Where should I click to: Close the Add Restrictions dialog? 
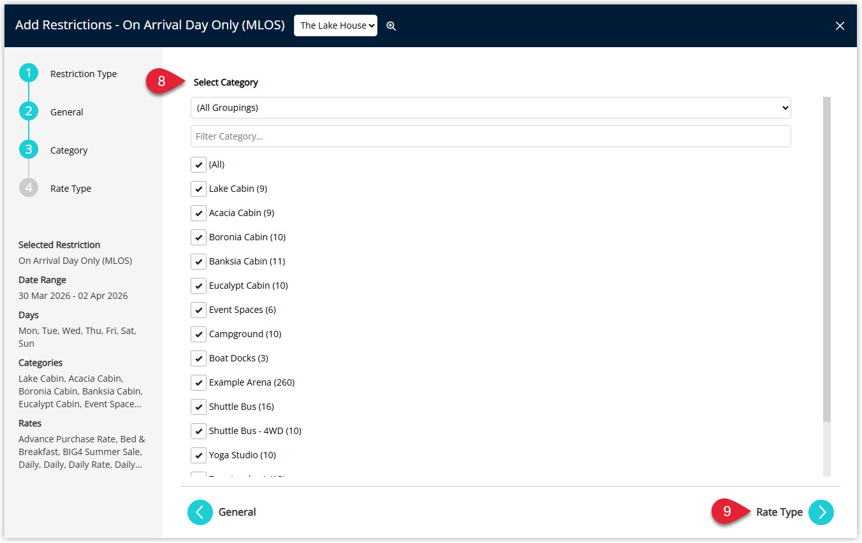coord(840,25)
